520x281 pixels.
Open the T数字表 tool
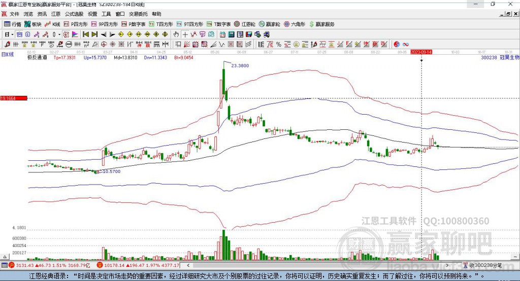[218, 24]
